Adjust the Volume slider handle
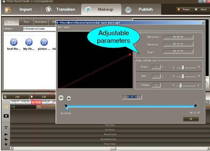Image resolution: width=210 pixels, height=151 pixels. (x=180, y=86)
